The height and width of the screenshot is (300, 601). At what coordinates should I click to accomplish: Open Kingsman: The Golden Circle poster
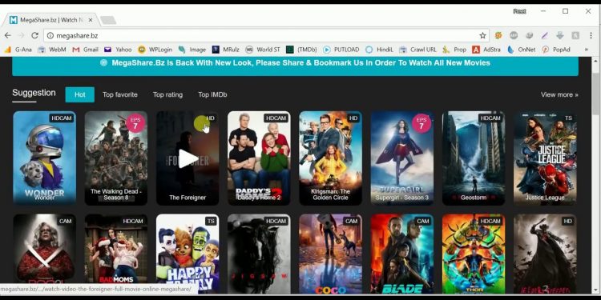click(330, 158)
